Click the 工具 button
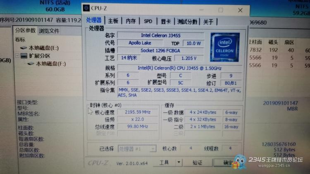 (164, 162)
